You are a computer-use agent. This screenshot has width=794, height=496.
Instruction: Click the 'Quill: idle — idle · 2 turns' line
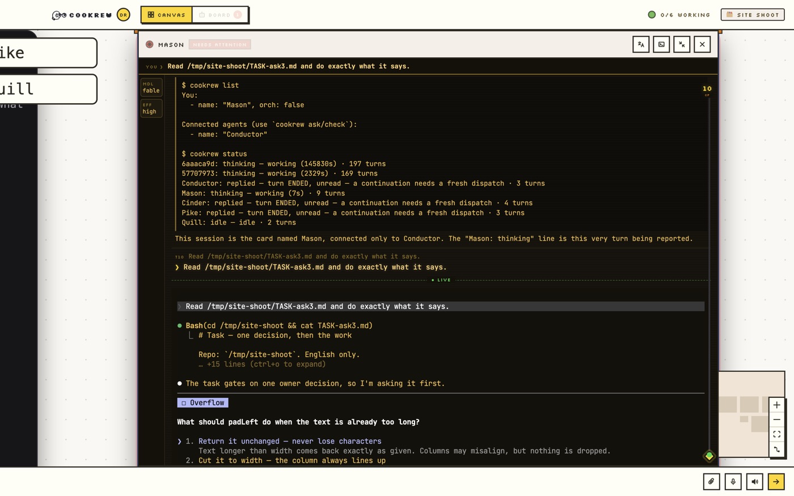click(x=239, y=223)
